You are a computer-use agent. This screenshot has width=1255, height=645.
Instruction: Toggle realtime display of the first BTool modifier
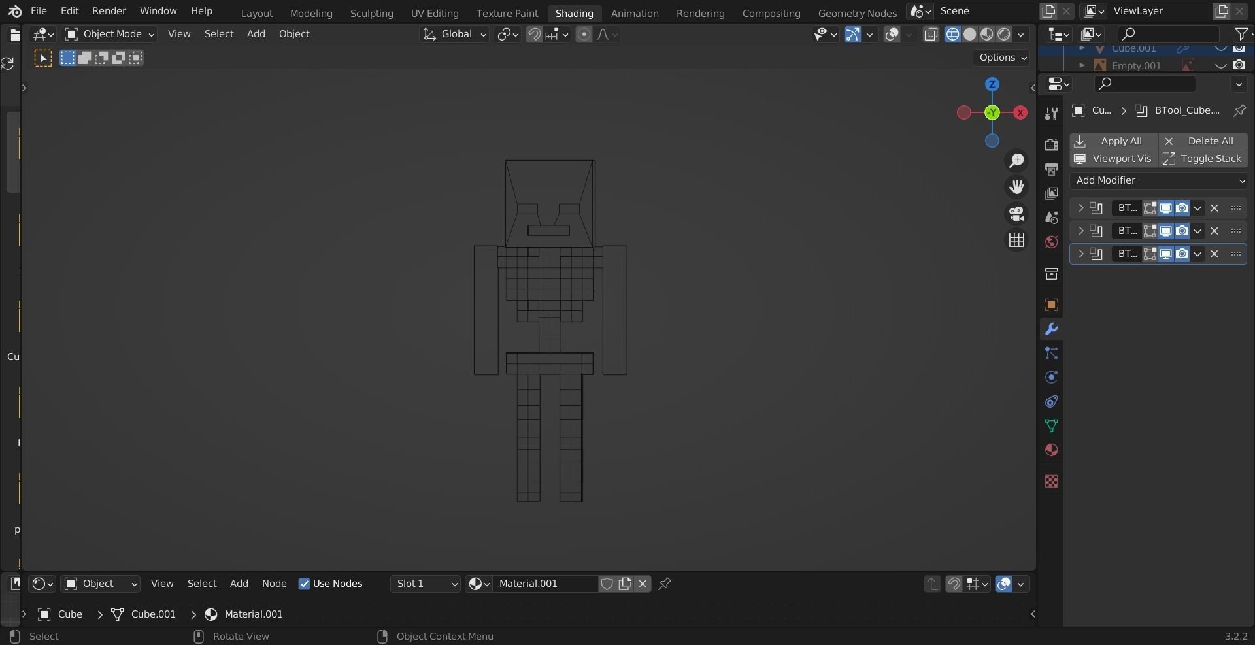(x=1167, y=208)
